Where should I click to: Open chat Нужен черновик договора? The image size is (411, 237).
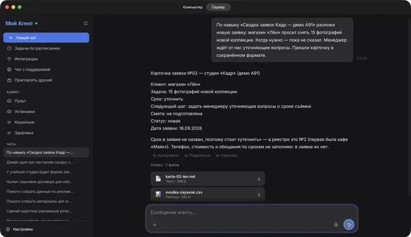point(46,182)
